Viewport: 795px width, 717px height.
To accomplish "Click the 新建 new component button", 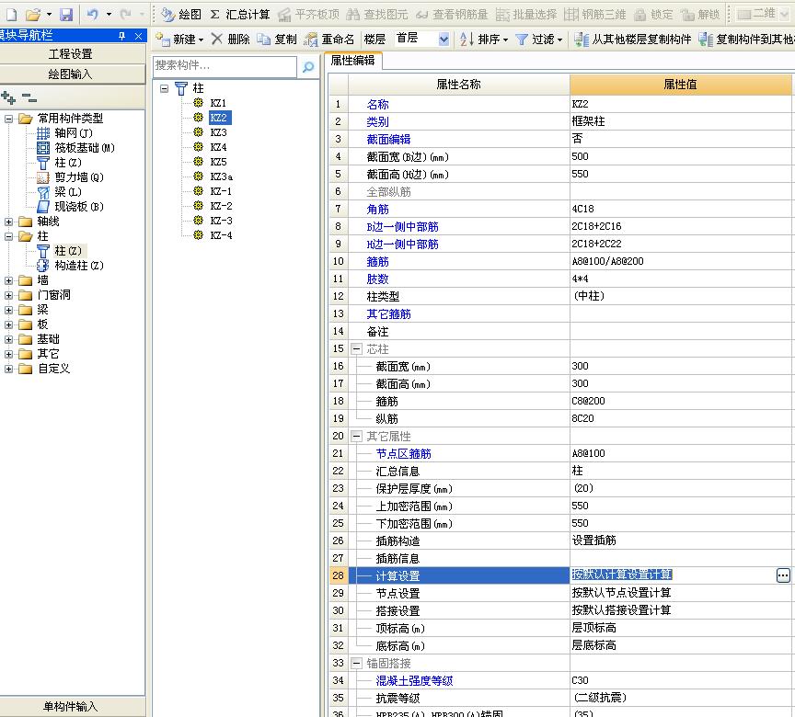I will pyautogui.click(x=179, y=39).
